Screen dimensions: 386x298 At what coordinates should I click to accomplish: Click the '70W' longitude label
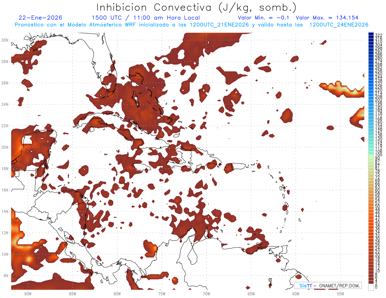(207, 294)
